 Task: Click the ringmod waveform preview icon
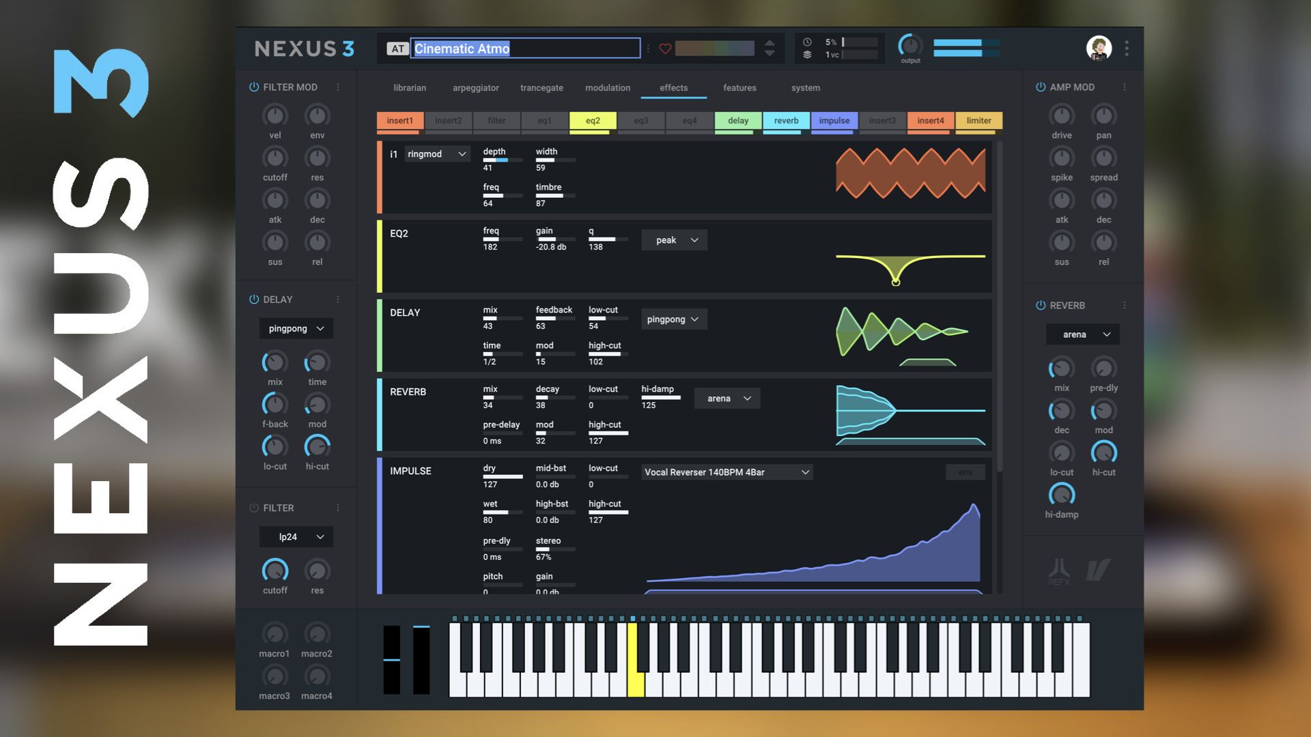[x=910, y=175]
